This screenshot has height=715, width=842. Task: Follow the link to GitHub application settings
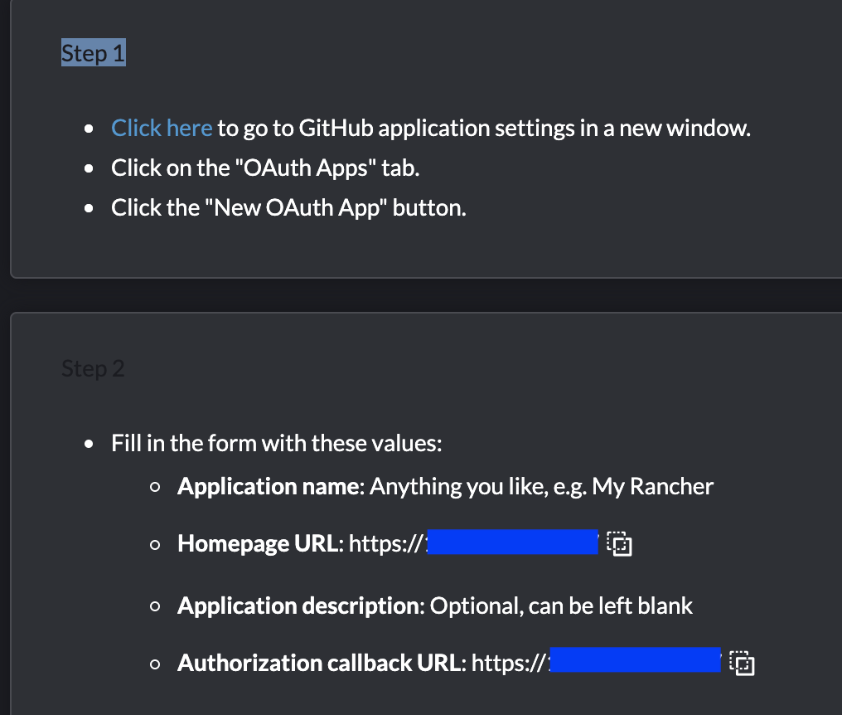pos(161,128)
